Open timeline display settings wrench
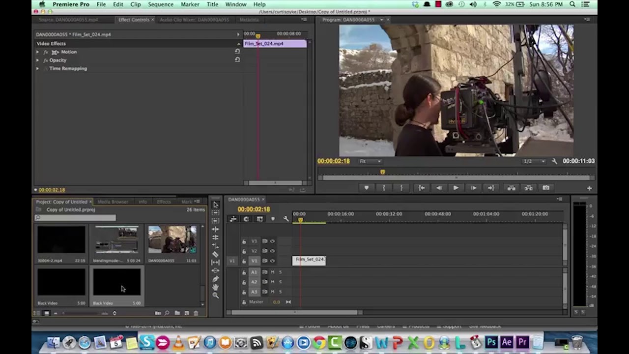Image resolution: width=629 pixels, height=354 pixels. (x=286, y=219)
